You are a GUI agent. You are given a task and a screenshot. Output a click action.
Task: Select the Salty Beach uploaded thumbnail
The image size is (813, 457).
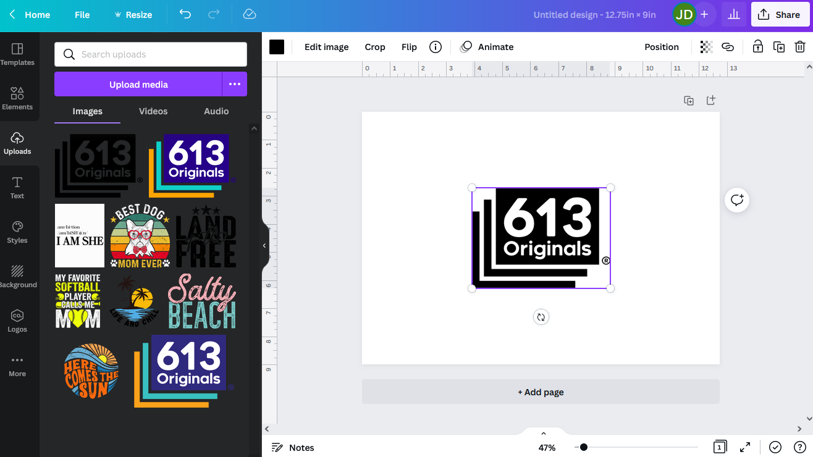tap(202, 301)
